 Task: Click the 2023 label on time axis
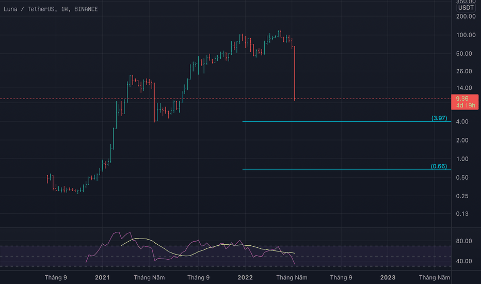388,278
